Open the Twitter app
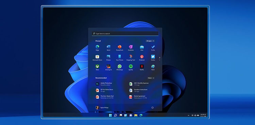 [x=153, y=58]
